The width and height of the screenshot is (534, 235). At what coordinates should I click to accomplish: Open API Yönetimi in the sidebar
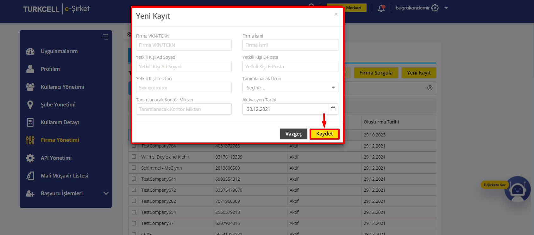[56, 158]
